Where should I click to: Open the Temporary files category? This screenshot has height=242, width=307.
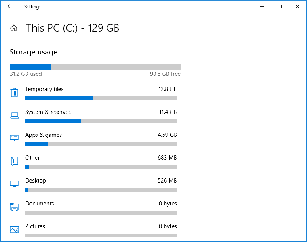(44, 89)
